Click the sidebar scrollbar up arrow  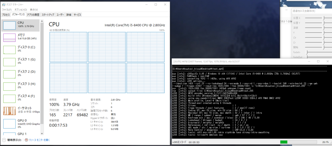[42, 21]
